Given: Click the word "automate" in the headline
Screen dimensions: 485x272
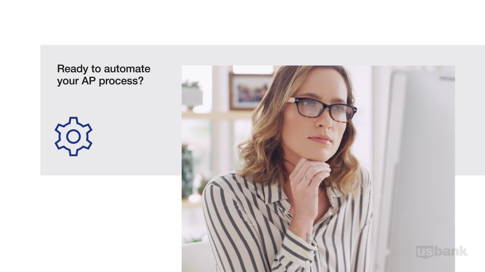Looking at the screenshot, I should (x=127, y=69).
